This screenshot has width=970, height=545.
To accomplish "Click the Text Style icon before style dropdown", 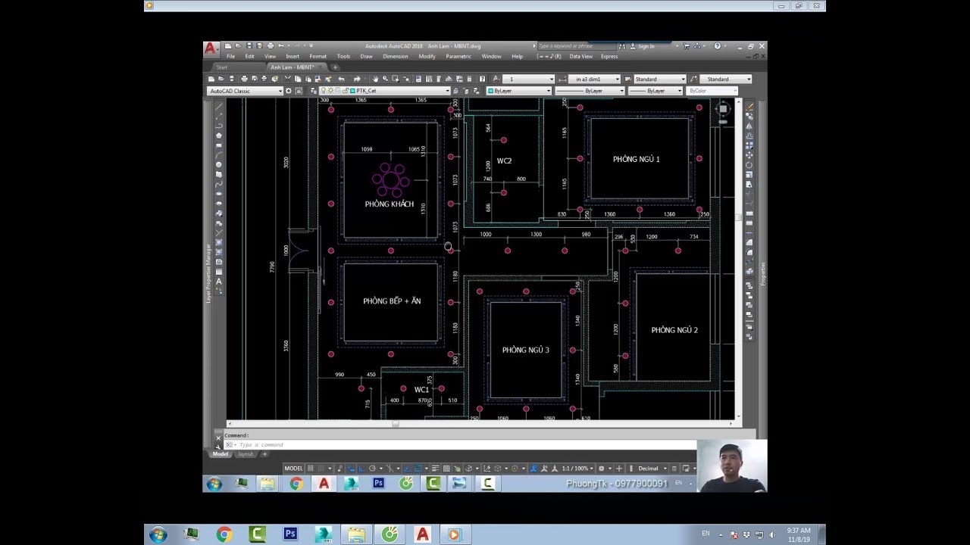I will pos(496,79).
